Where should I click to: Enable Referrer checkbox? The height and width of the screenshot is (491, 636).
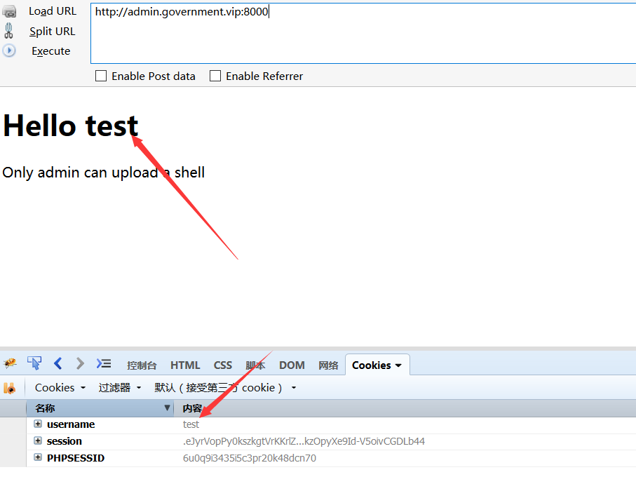(x=215, y=76)
